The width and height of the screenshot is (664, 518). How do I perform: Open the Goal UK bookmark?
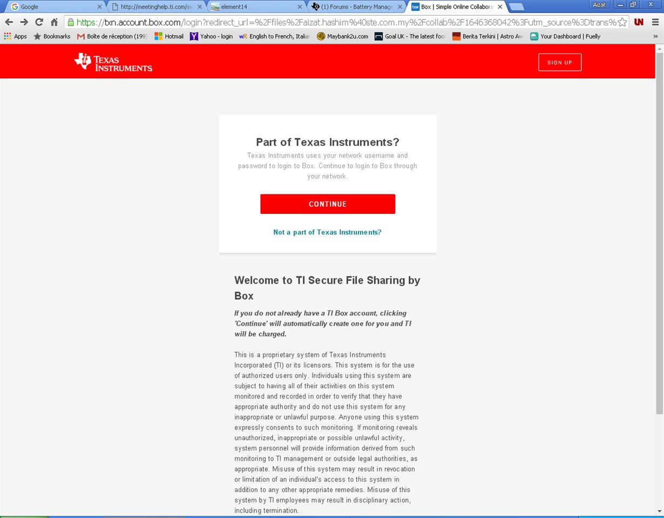pos(411,36)
